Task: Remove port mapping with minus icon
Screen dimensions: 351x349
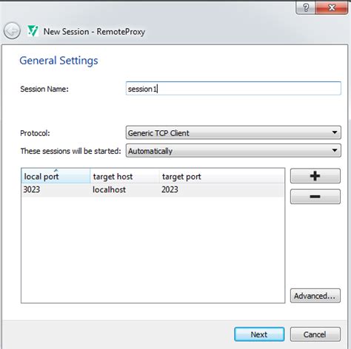Action: [x=315, y=197]
